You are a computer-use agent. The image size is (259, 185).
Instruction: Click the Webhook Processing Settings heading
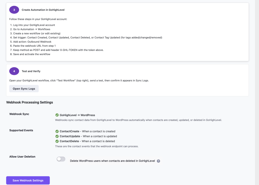click(x=30, y=102)
